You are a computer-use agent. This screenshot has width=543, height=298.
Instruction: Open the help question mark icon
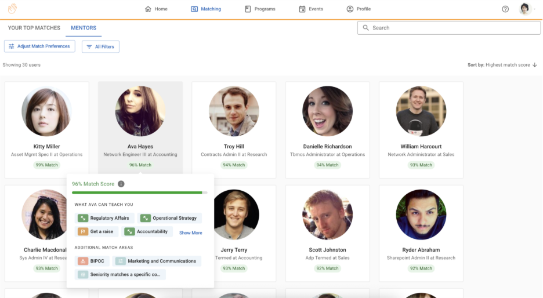(x=505, y=9)
